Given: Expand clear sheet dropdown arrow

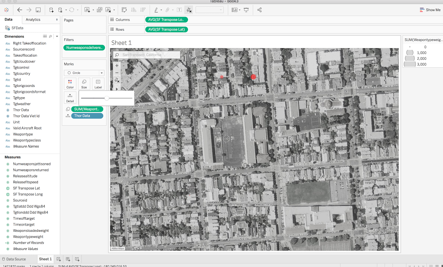Looking at the screenshot, I should pyautogui.click(x=114, y=10).
